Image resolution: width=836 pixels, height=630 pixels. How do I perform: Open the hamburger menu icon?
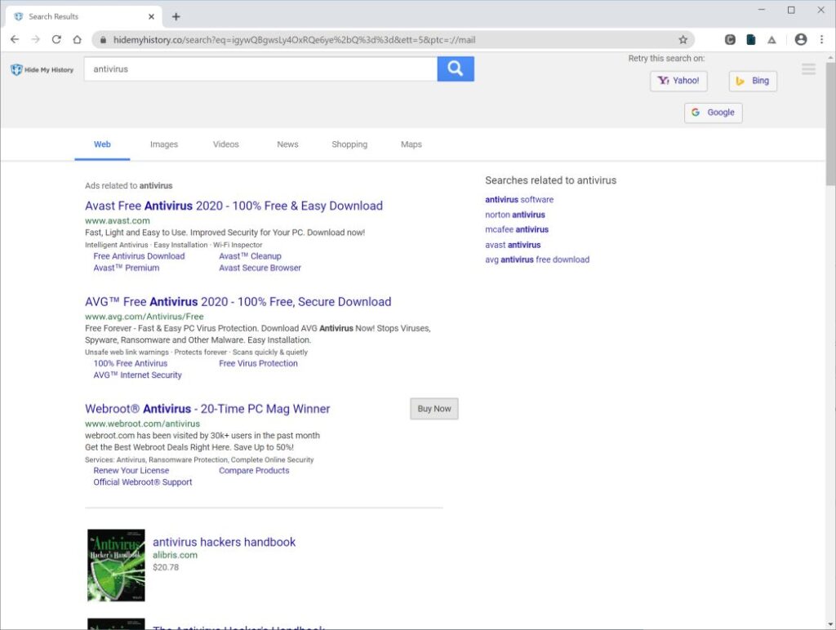point(808,69)
